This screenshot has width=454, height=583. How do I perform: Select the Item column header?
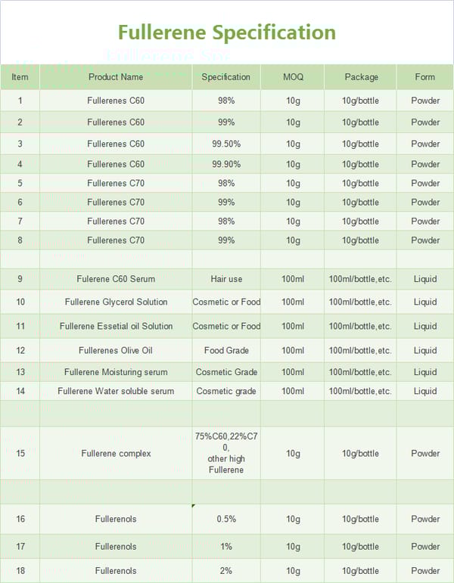[x=20, y=77]
